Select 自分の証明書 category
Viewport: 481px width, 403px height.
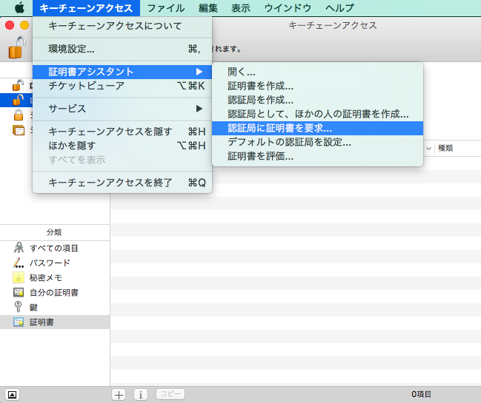(x=54, y=293)
